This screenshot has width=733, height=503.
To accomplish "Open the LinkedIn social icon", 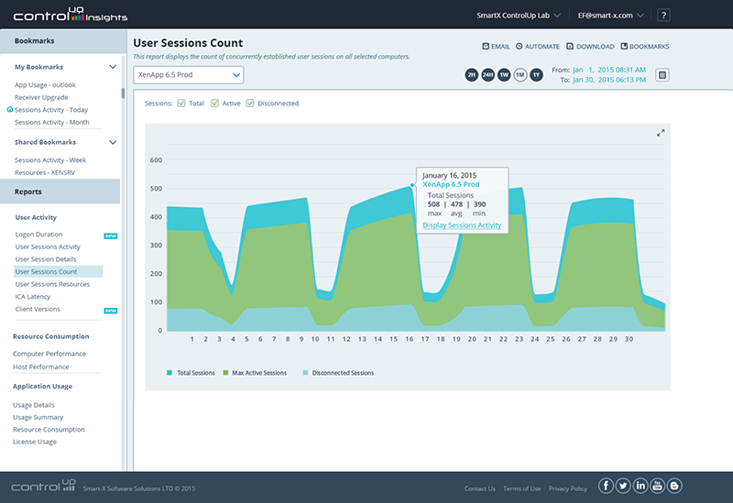I will [640, 486].
